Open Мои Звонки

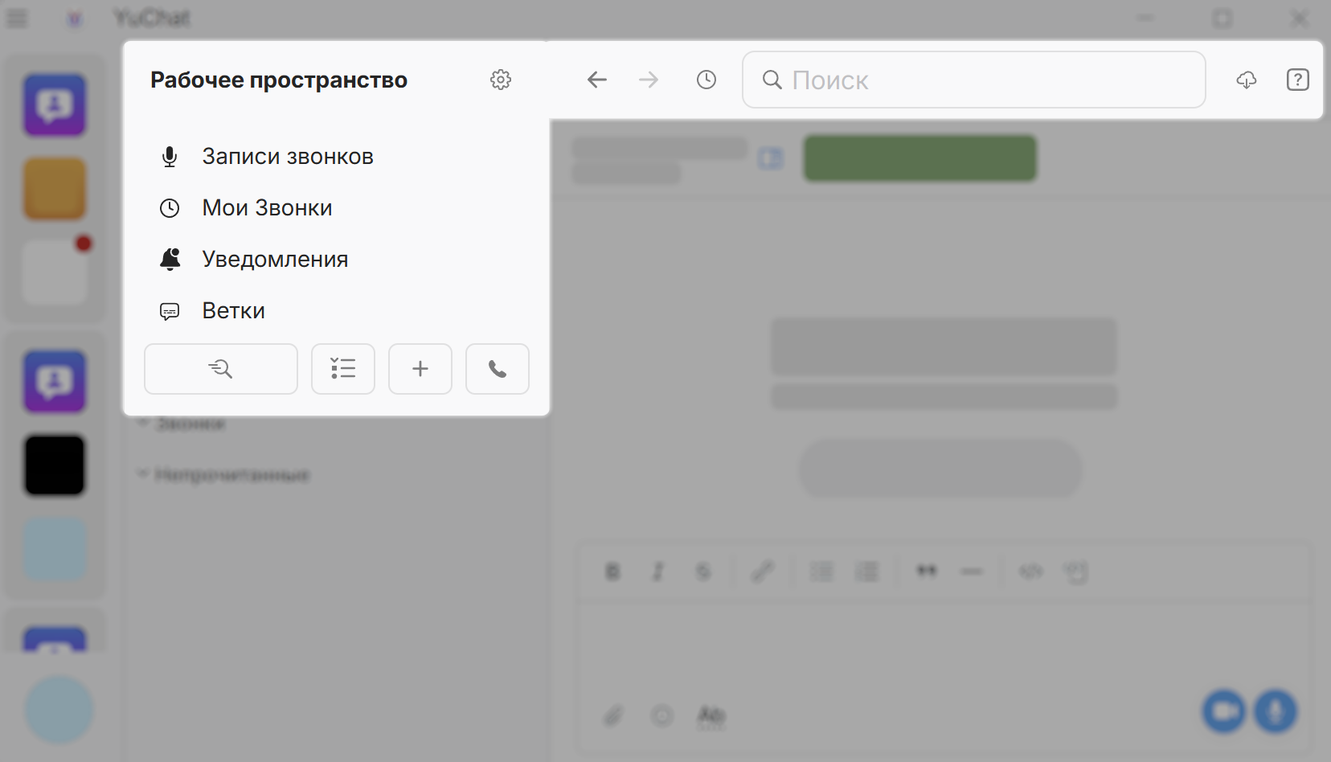[x=266, y=207]
